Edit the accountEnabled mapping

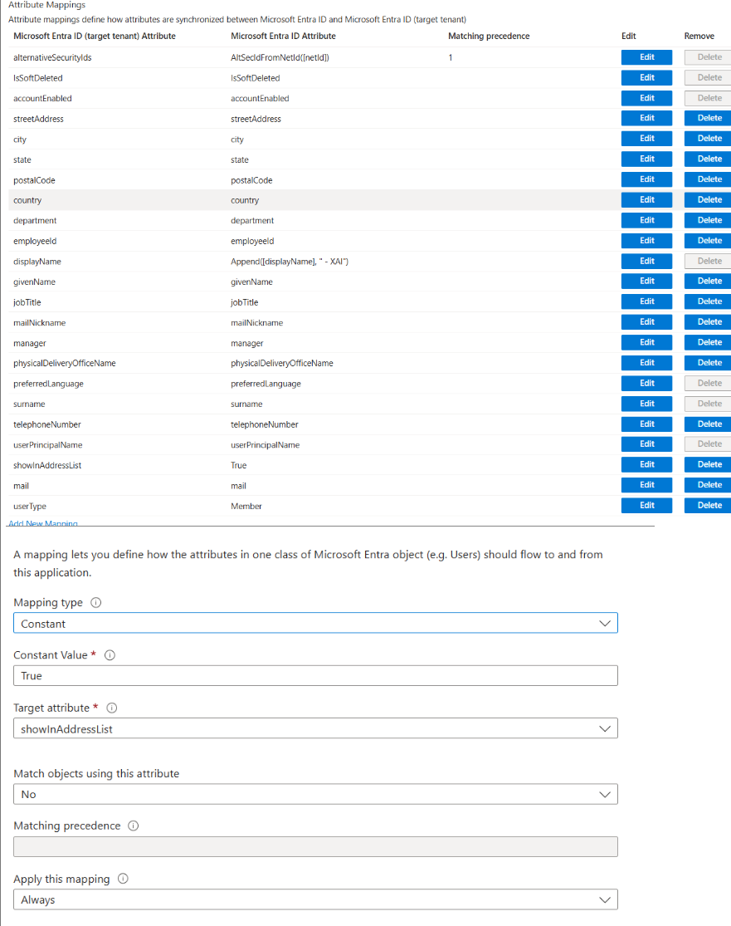[x=646, y=98]
